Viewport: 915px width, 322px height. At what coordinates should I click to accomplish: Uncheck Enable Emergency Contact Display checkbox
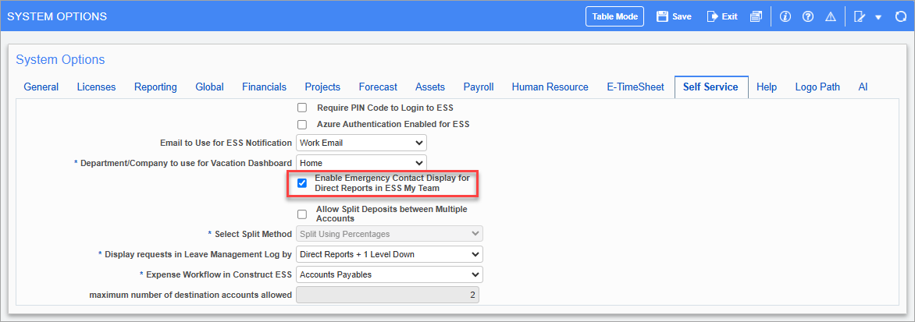point(301,183)
